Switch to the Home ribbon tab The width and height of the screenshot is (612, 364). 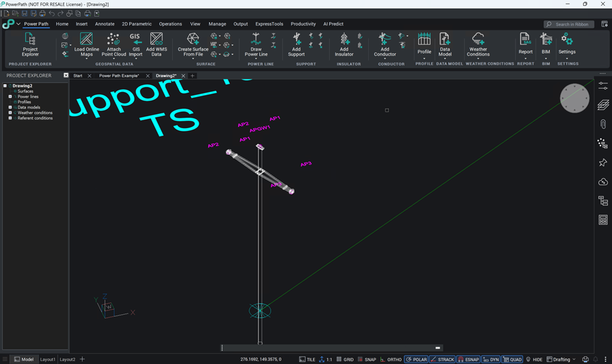tap(62, 24)
